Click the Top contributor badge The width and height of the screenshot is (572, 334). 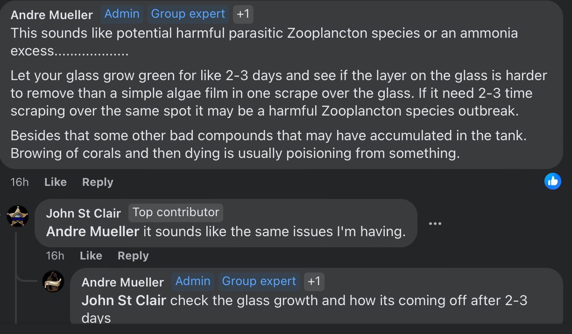(x=176, y=212)
